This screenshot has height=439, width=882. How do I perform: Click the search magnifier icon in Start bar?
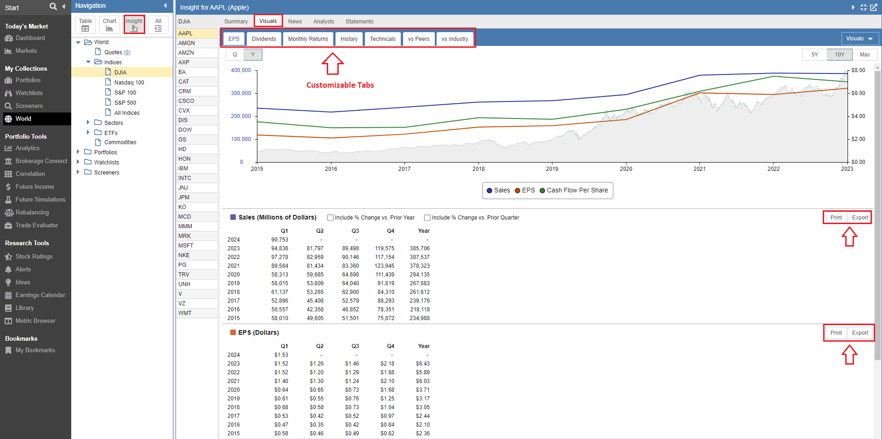(x=53, y=6)
